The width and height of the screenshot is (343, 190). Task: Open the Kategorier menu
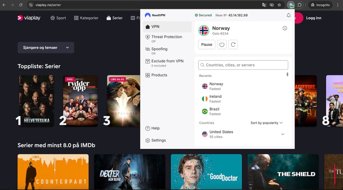pyautogui.click(x=86, y=18)
